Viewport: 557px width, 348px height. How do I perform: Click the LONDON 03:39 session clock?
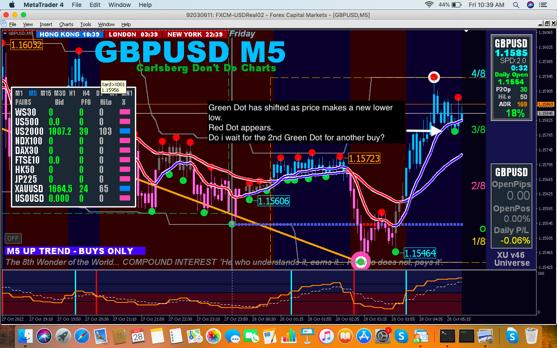[x=133, y=34]
